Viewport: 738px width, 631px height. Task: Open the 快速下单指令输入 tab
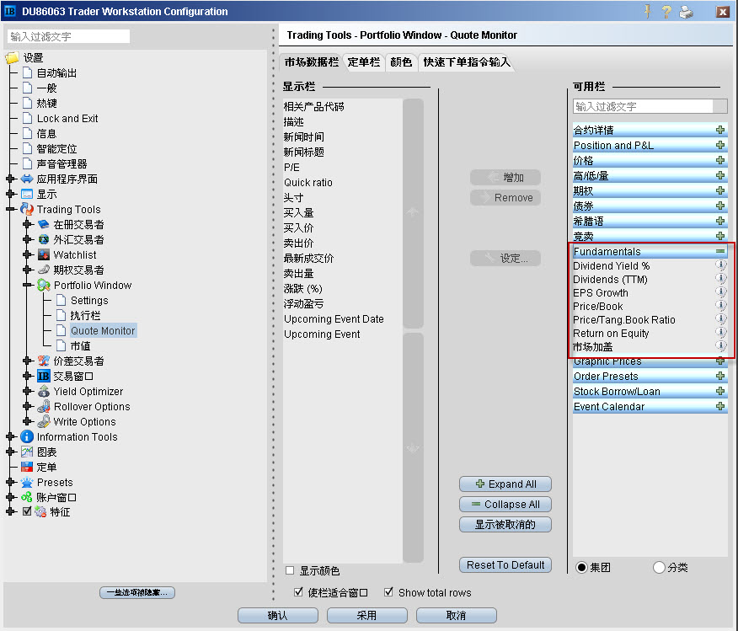click(x=466, y=62)
